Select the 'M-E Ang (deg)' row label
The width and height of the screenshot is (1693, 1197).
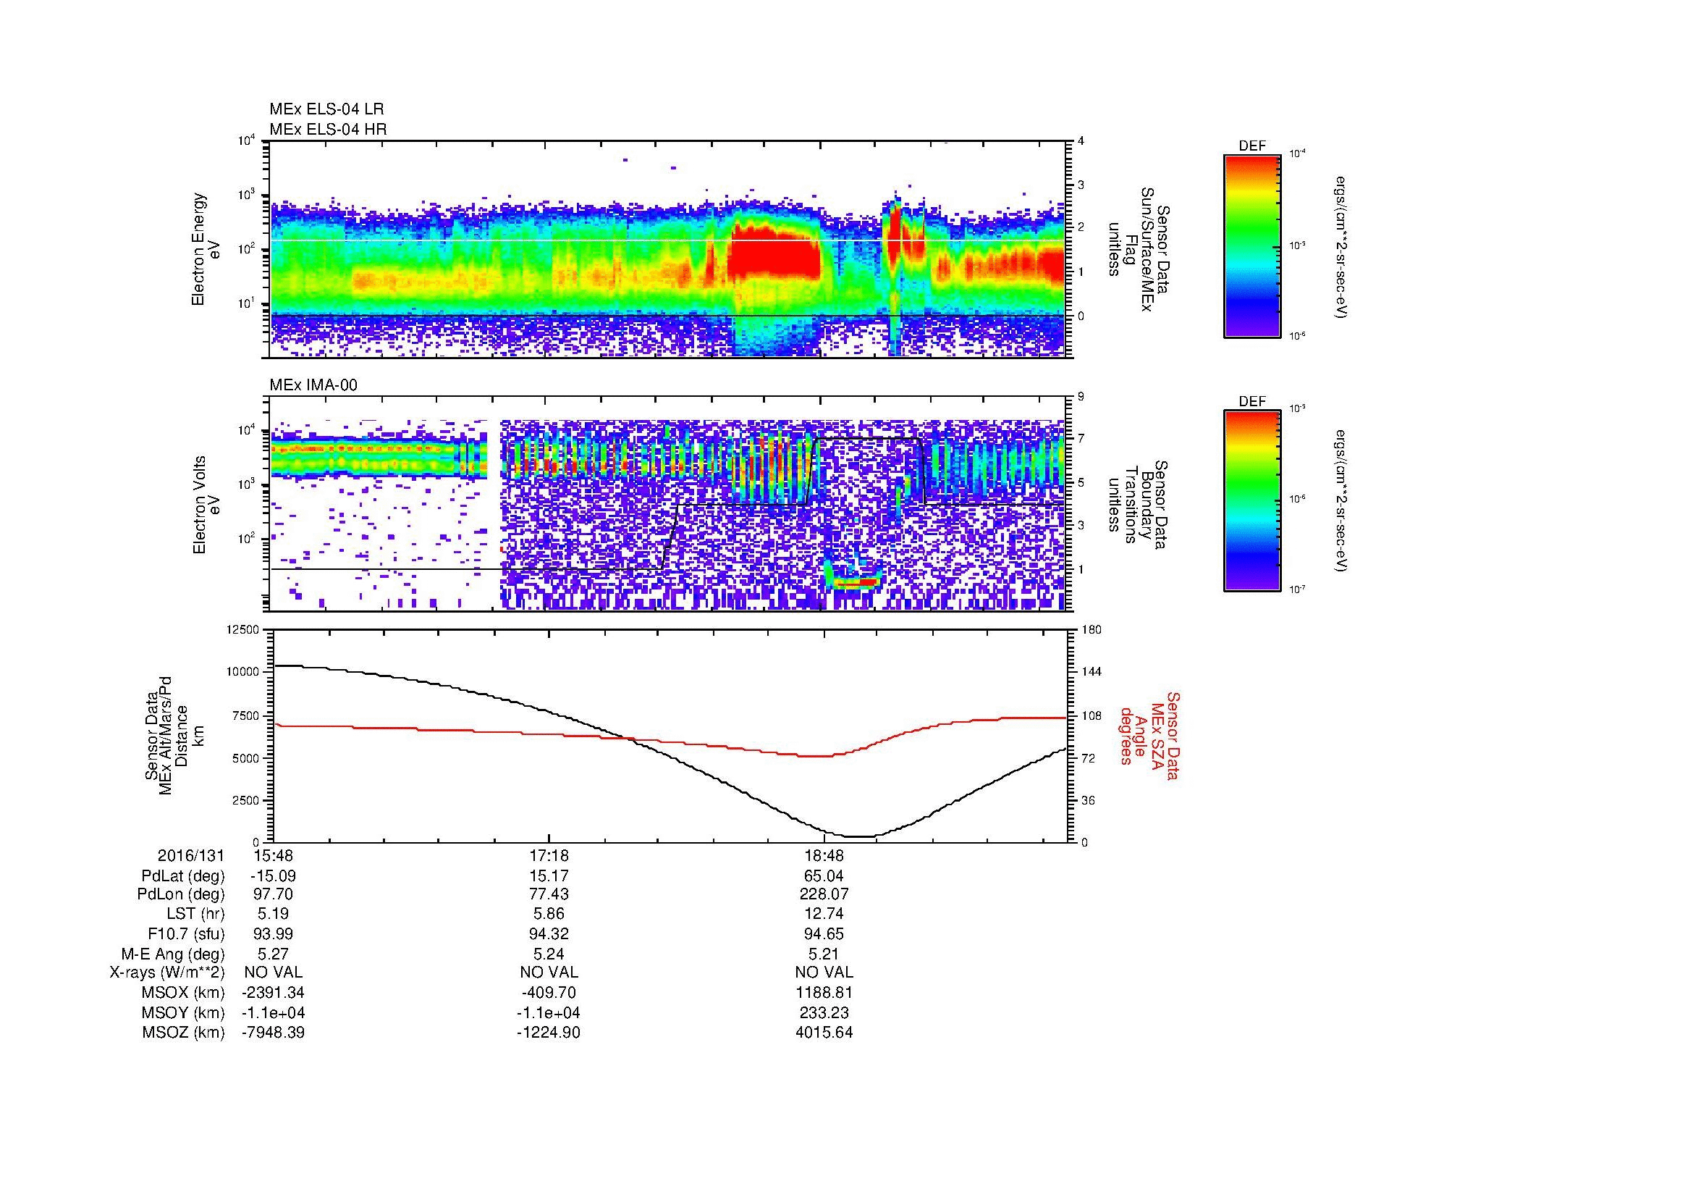[173, 954]
